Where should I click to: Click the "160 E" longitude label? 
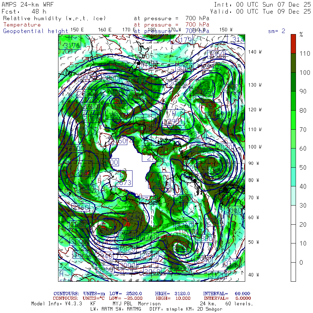(105, 30)
